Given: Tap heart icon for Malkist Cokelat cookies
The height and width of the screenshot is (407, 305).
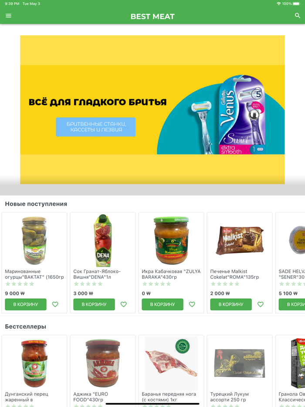Looking at the screenshot, I should click(261, 304).
